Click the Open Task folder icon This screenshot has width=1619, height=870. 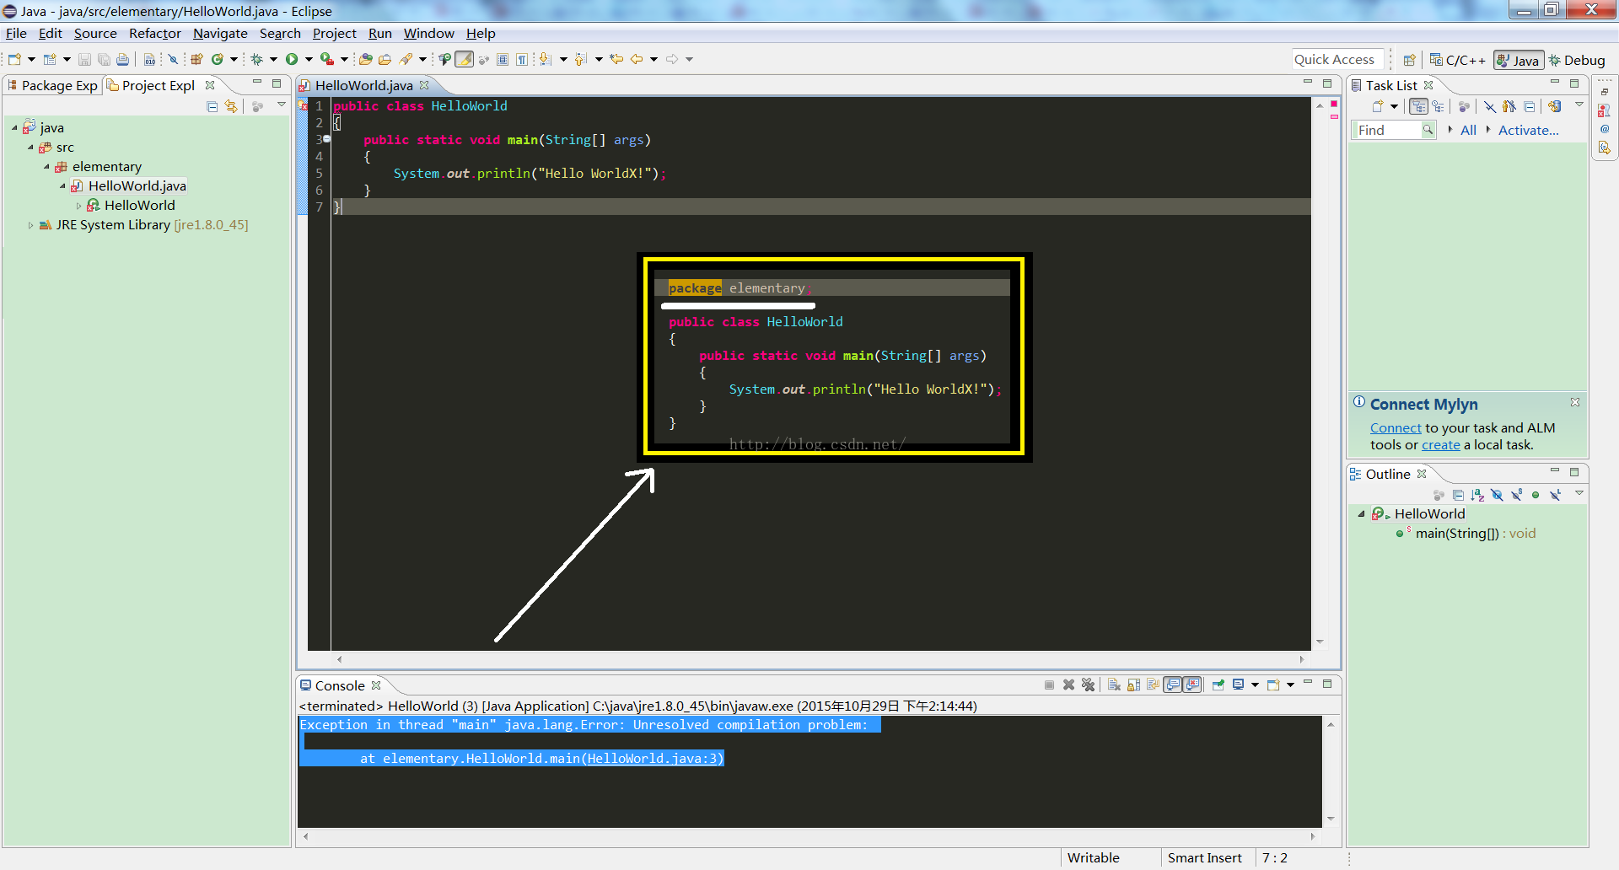pyautogui.click(x=385, y=59)
